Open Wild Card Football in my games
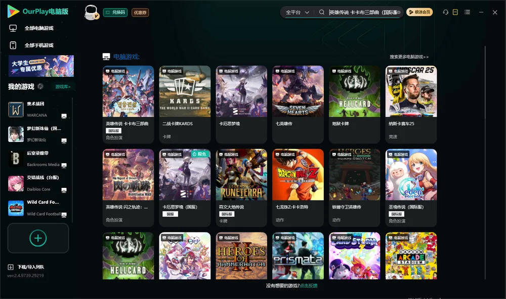This screenshot has width=506, height=299. click(x=38, y=208)
